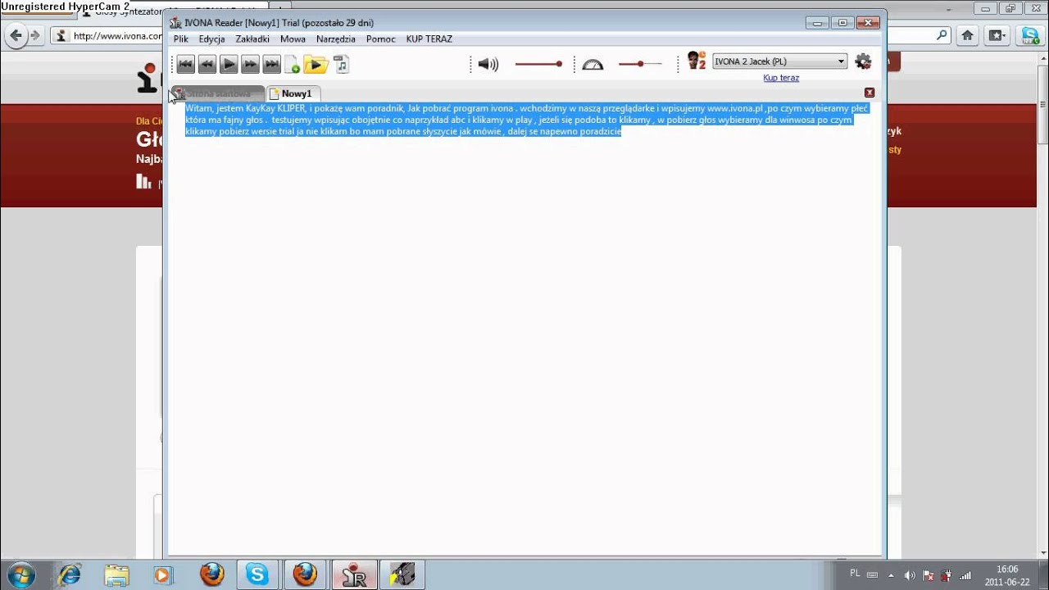Viewport: 1049px width, 590px height.
Task: Click the Skype icon in the browser toolbar
Action: (1029, 35)
